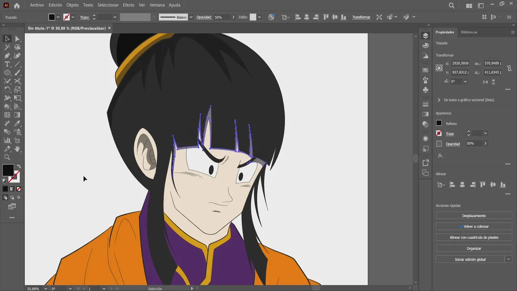517x291 pixels.
Task: Select the Column Graph tool
Action: (7, 141)
